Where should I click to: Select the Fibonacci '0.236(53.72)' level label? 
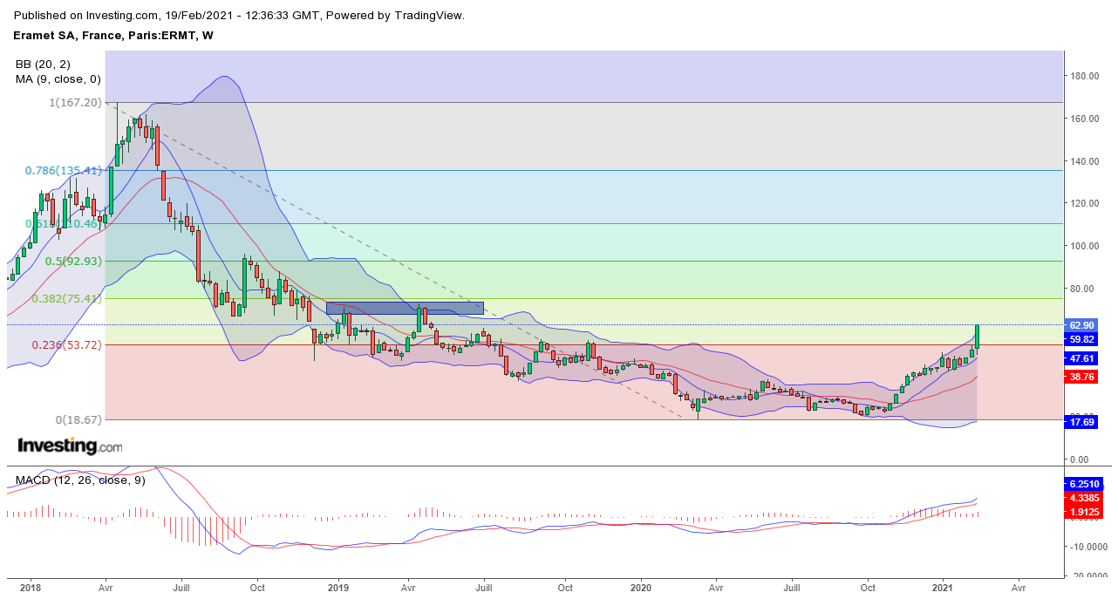point(67,345)
